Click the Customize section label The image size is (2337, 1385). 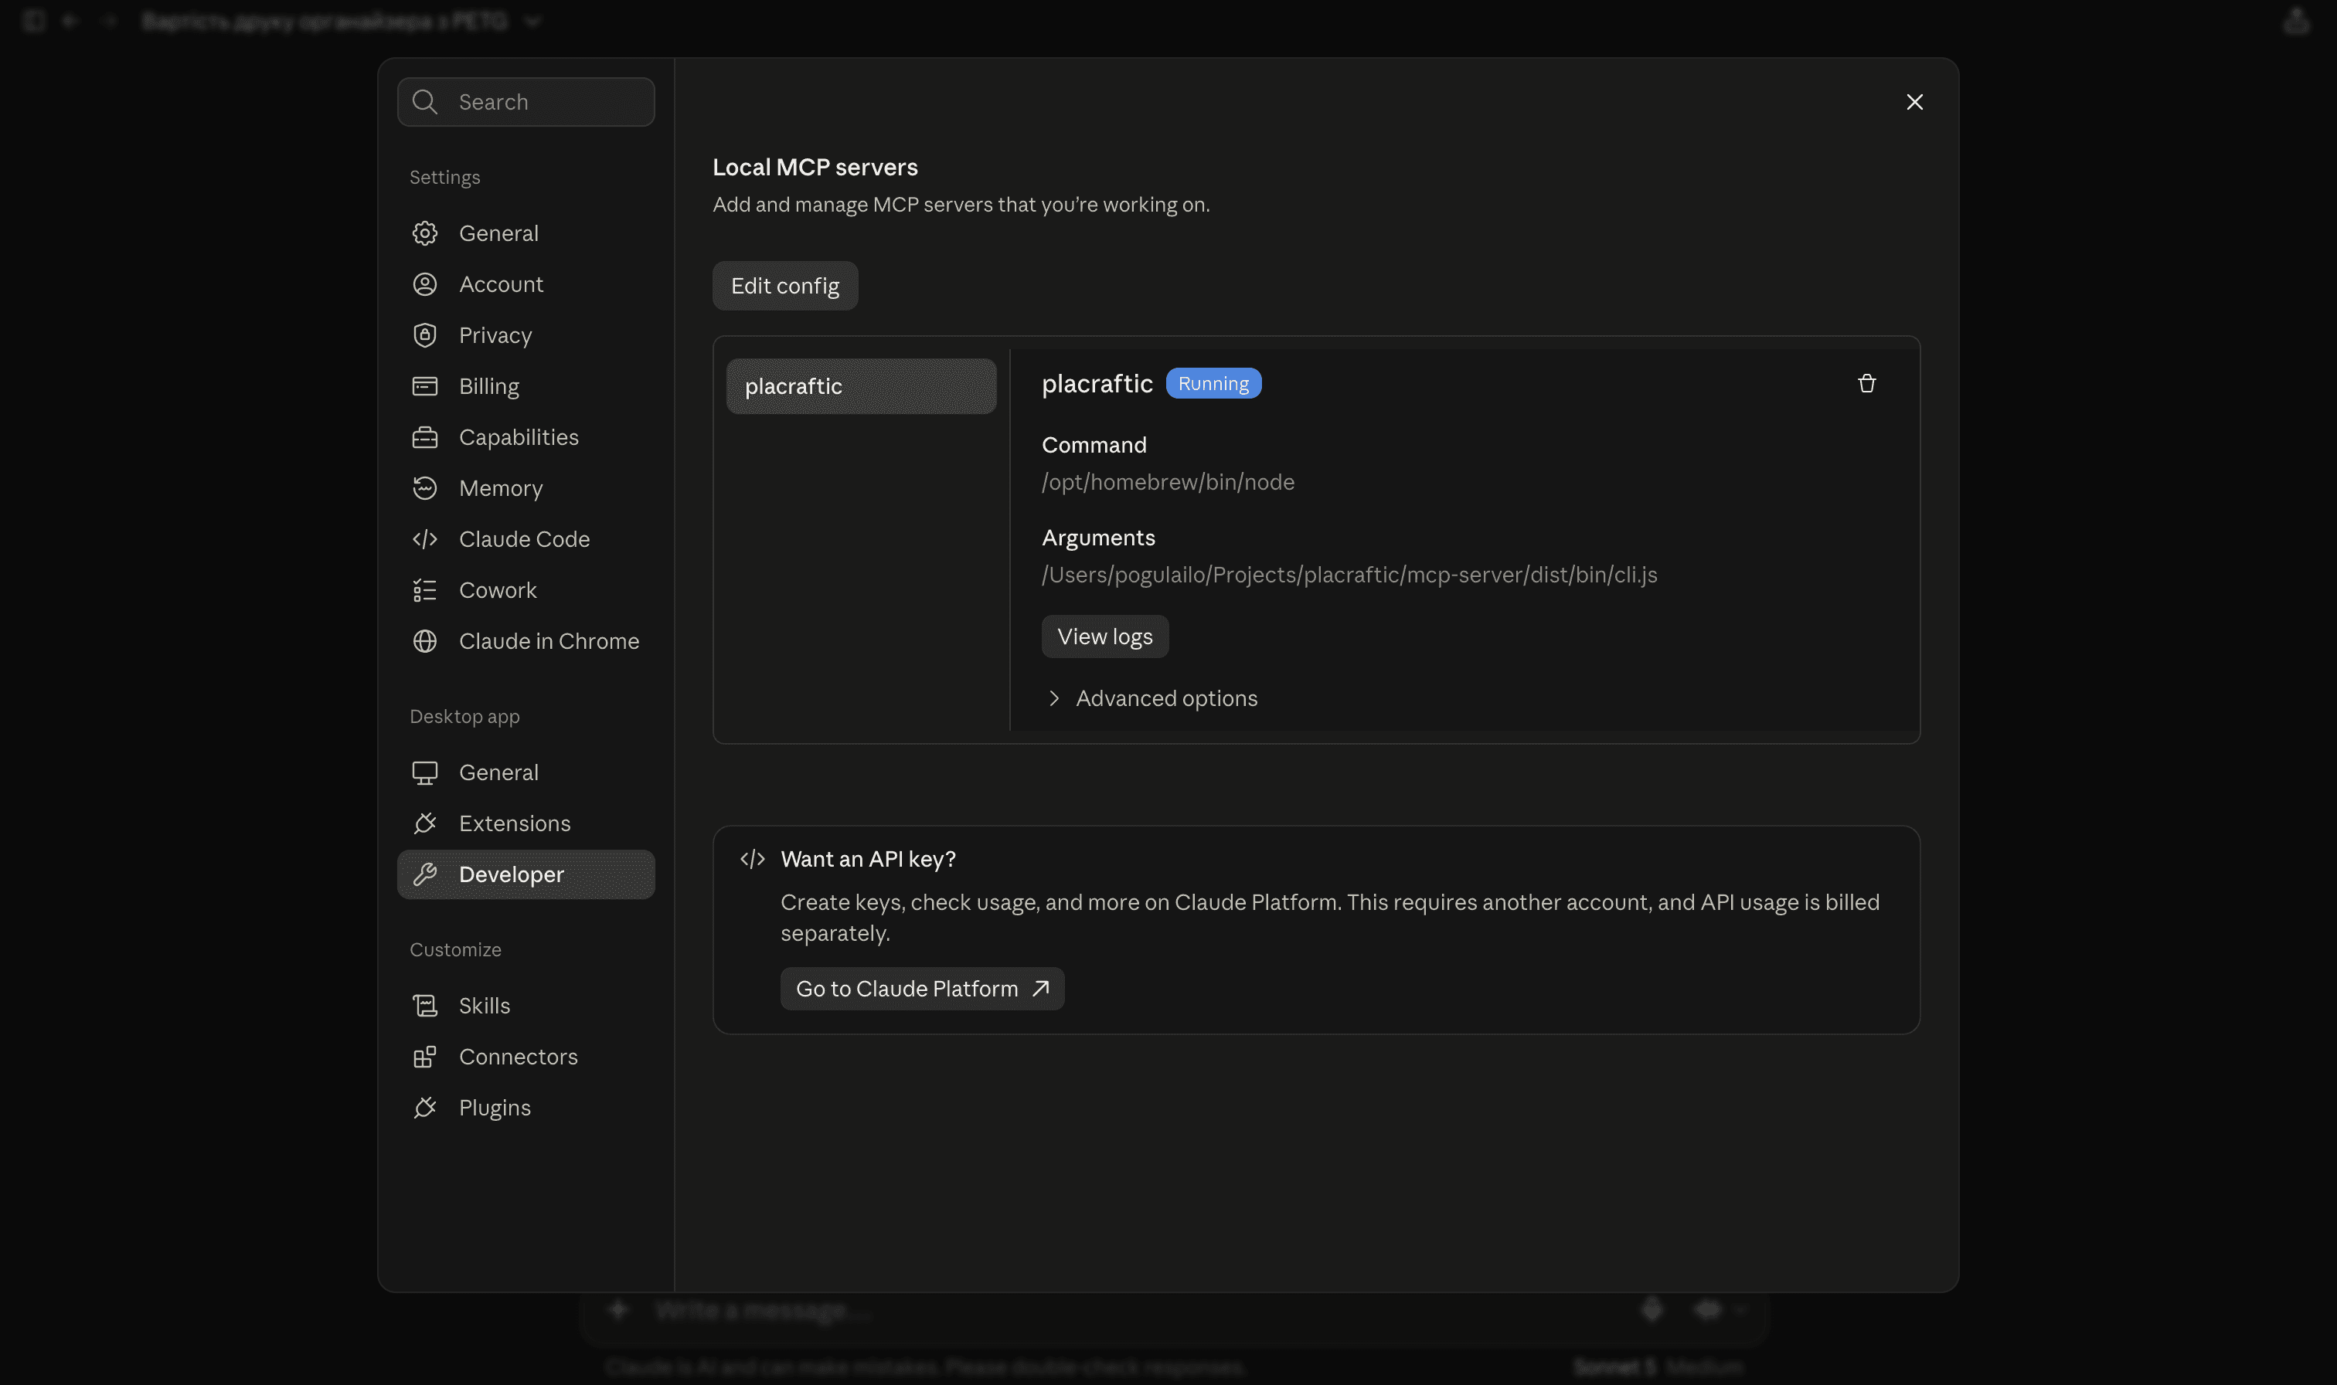pos(456,950)
